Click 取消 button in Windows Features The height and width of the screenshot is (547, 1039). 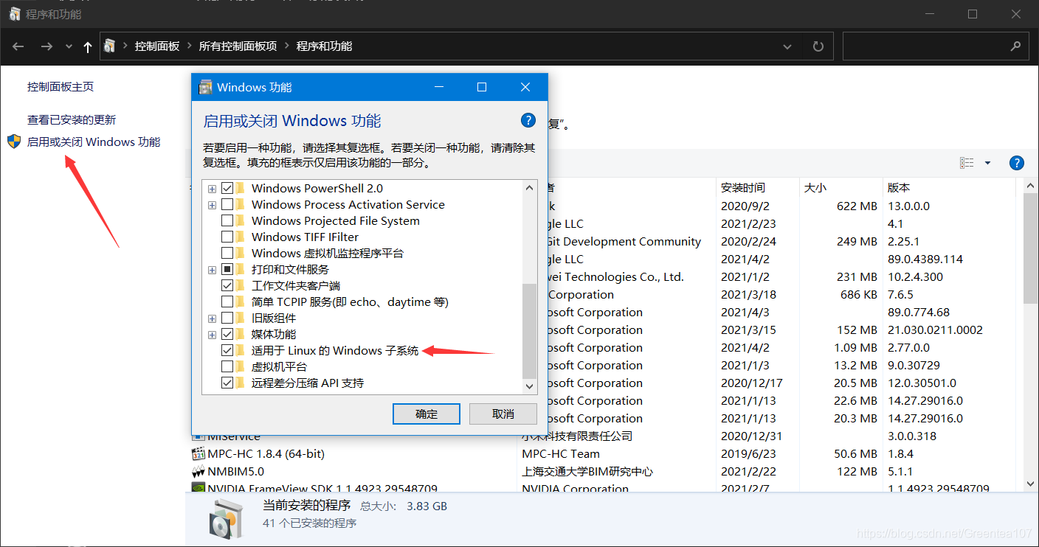tap(503, 414)
